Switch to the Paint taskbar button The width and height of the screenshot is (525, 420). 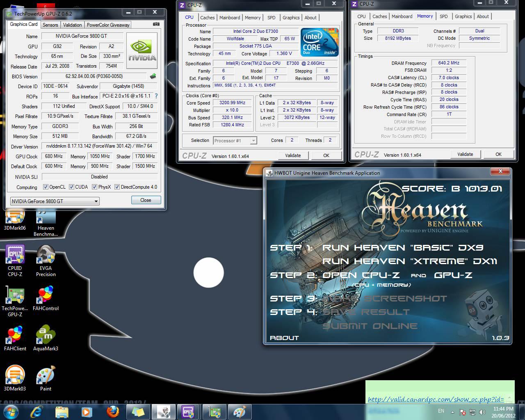pyautogui.click(x=239, y=411)
